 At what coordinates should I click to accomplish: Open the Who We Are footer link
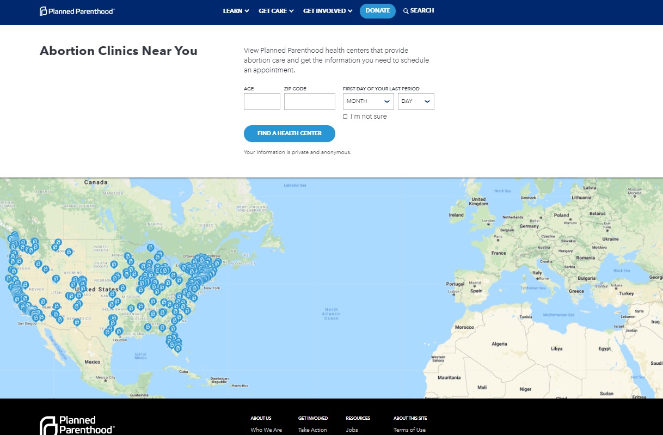[266, 430]
